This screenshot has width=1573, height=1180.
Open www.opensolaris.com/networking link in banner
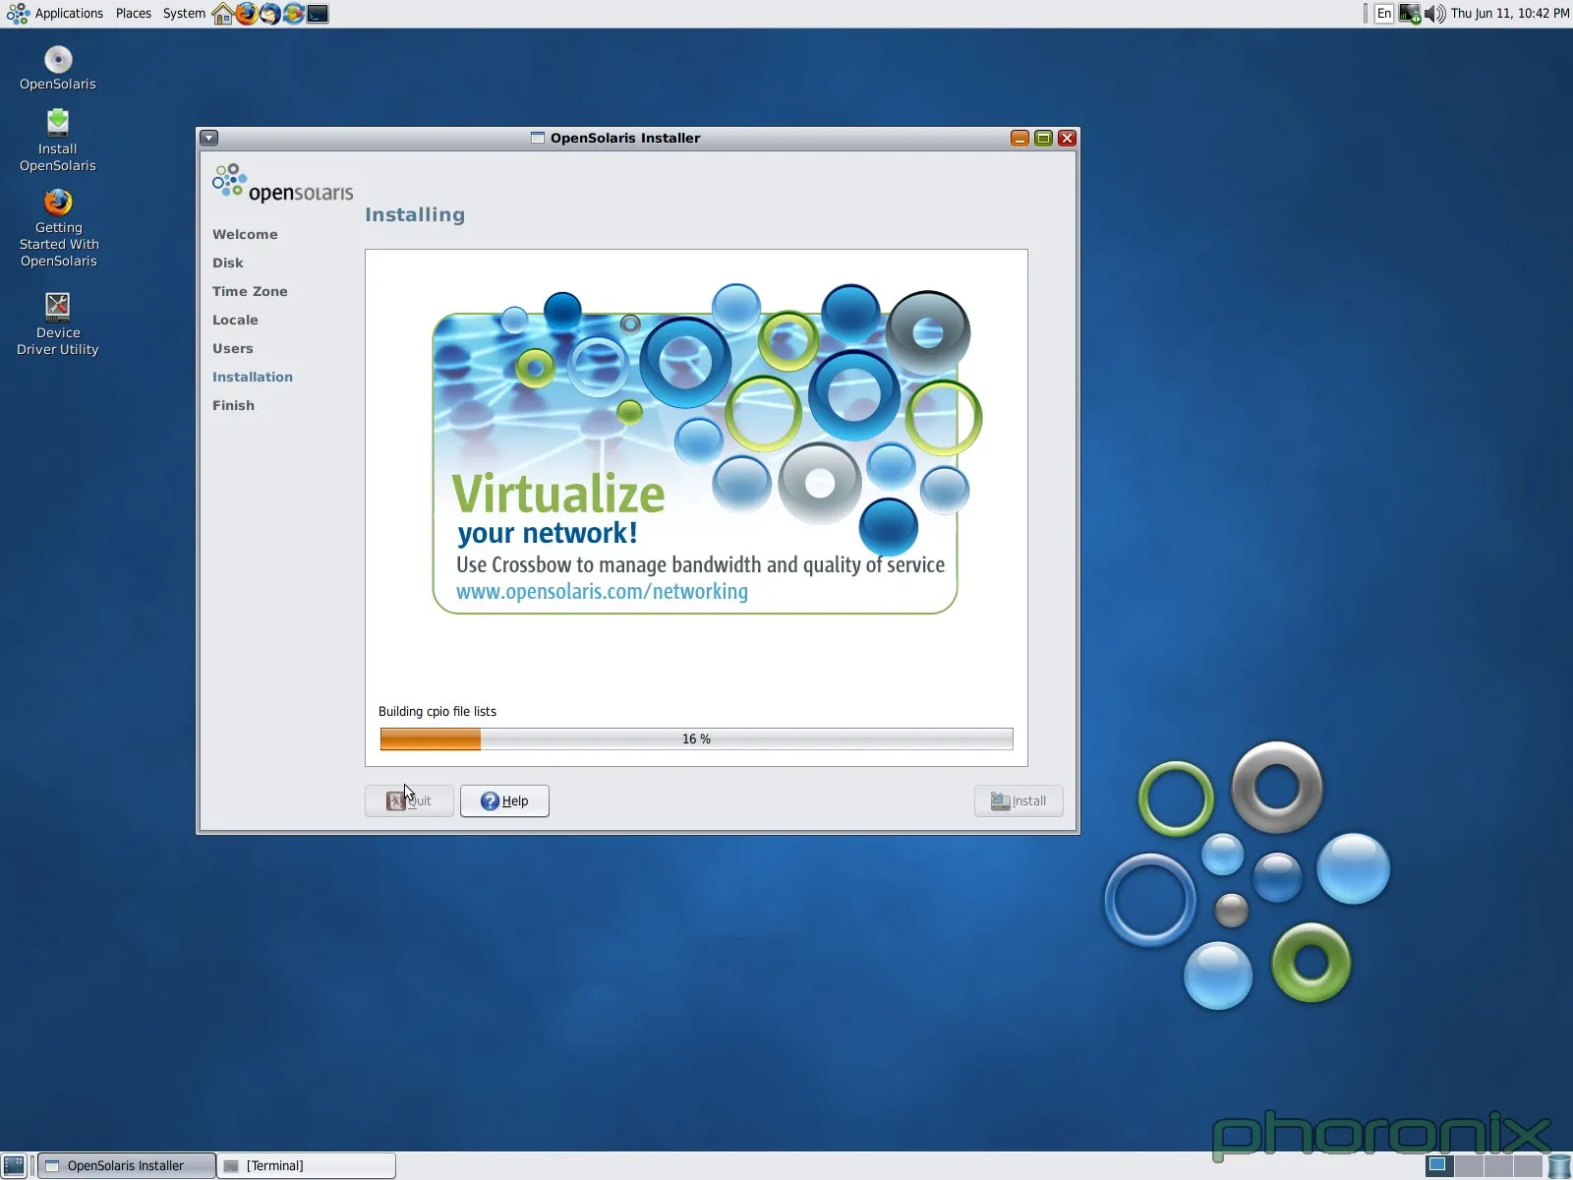click(x=602, y=591)
